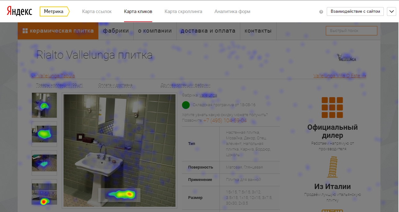Click the Поверхность row label
This screenshot has width=399, height=212.
pyautogui.click(x=201, y=167)
